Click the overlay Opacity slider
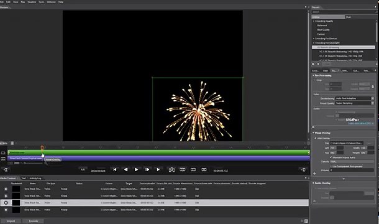 [352, 162]
